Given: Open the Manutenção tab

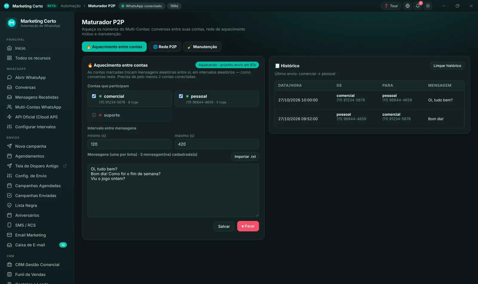Looking at the screenshot, I should (x=202, y=47).
